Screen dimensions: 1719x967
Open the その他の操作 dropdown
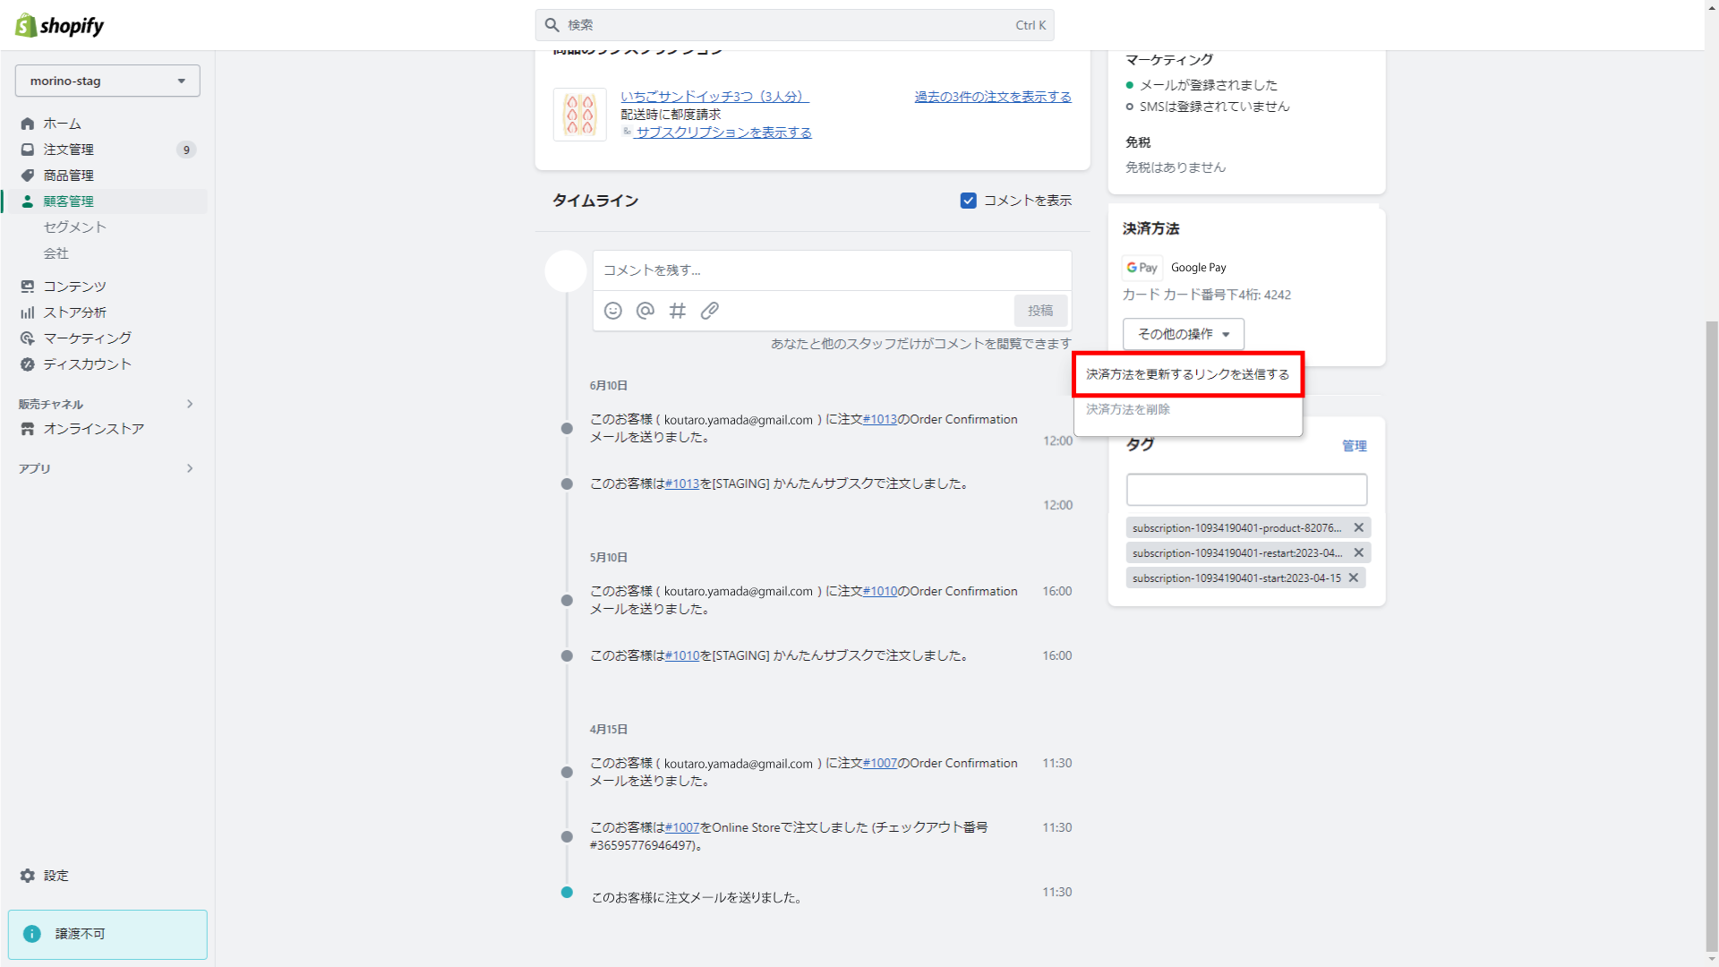(1183, 334)
